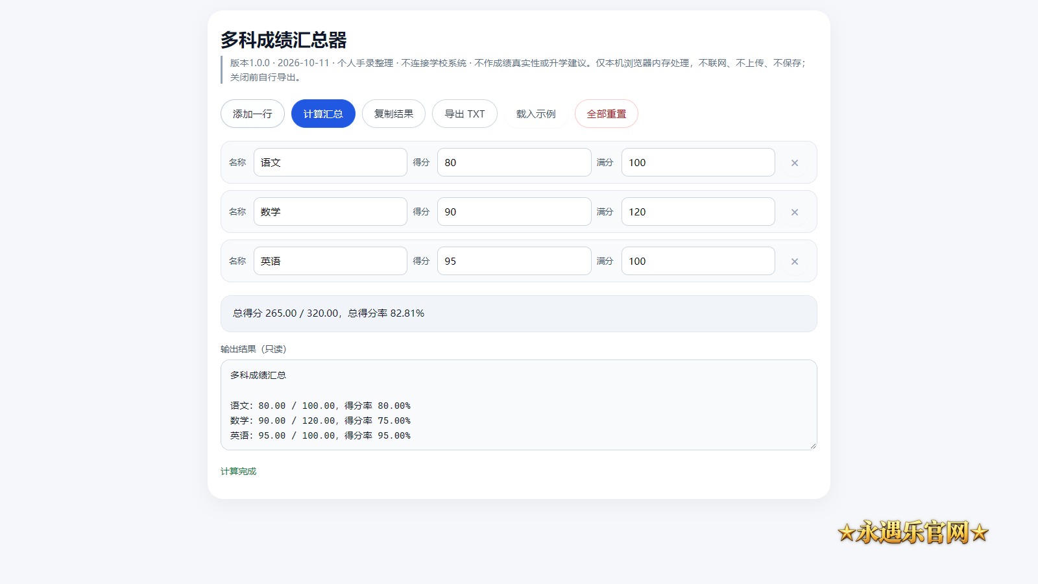Click the 计算完成 status message
Screen dimensions: 1038x584
(x=239, y=471)
